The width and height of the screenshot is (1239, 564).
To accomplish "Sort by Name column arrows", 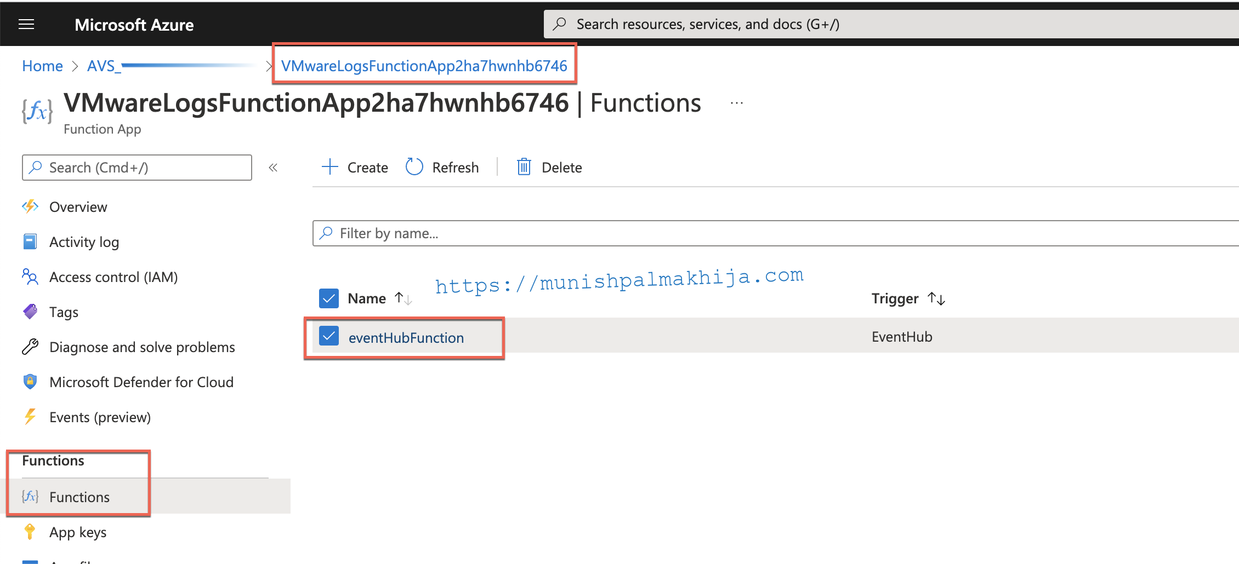I will coord(403,298).
